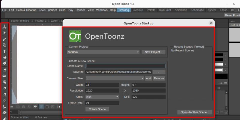Select the Eraser tool

[x=4, y=70]
